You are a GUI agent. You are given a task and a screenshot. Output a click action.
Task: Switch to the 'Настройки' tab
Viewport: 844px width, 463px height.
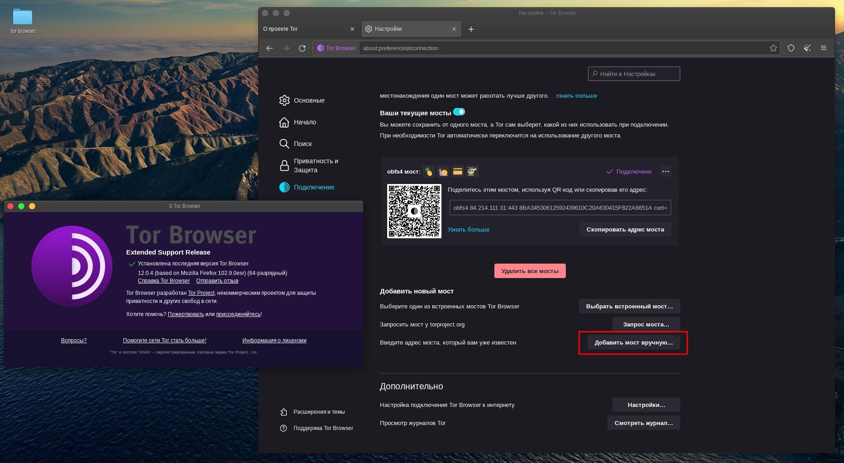(x=411, y=29)
